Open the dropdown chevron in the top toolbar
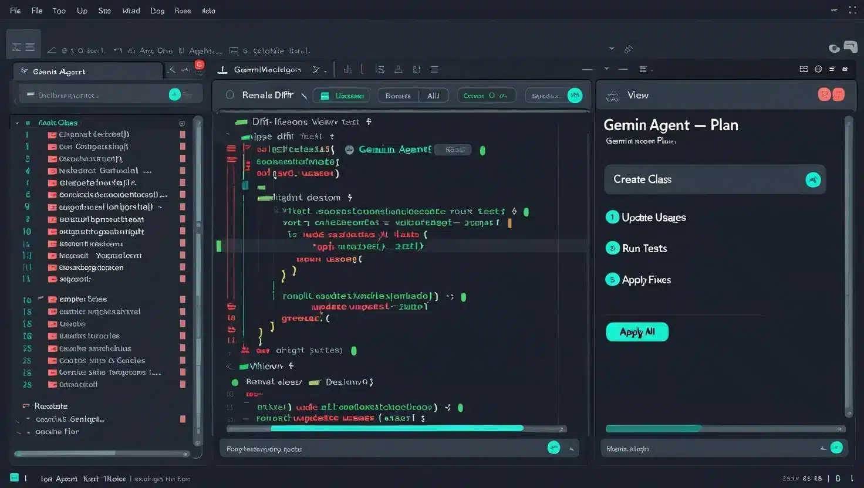This screenshot has height=488, width=864. click(612, 49)
